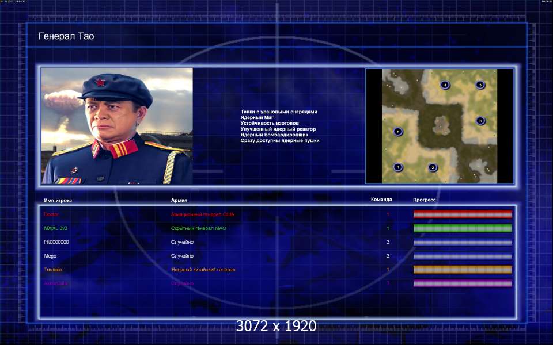The width and height of the screenshot is (553, 345).
Task: Click the purple "Случайно" army entry
Action: (x=183, y=283)
